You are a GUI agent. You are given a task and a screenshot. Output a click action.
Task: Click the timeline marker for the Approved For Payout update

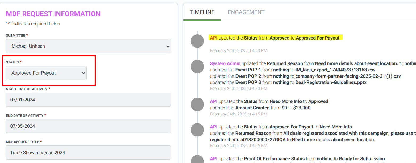(197, 41)
